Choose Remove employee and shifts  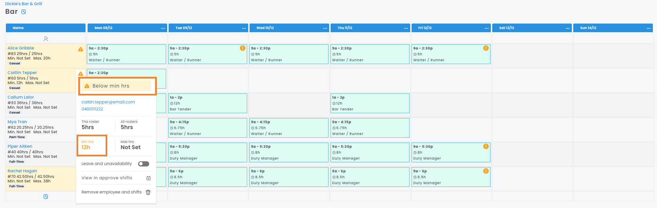(111, 192)
